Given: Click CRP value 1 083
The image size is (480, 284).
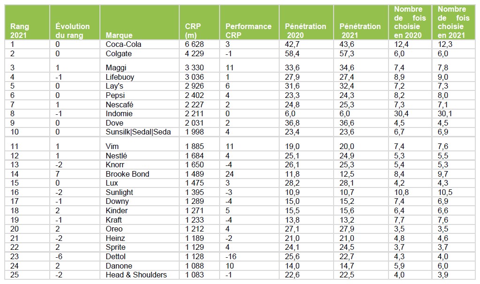Looking at the screenshot, I should click(x=195, y=275).
